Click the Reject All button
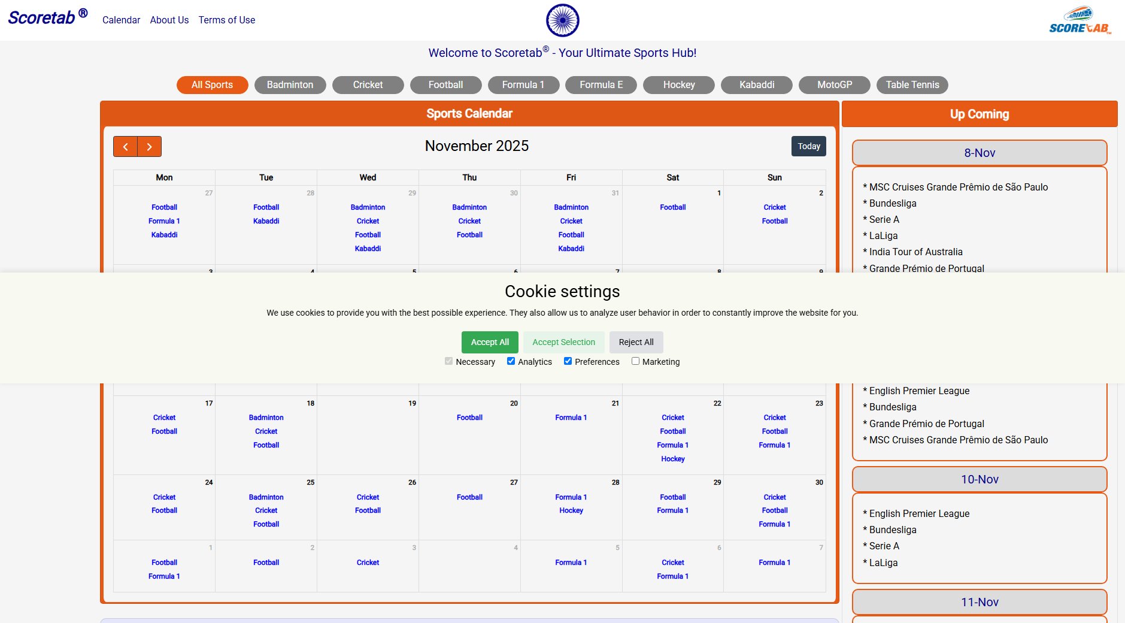Image resolution: width=1125 pixels, height=623 pixels. tap(636, 342)
